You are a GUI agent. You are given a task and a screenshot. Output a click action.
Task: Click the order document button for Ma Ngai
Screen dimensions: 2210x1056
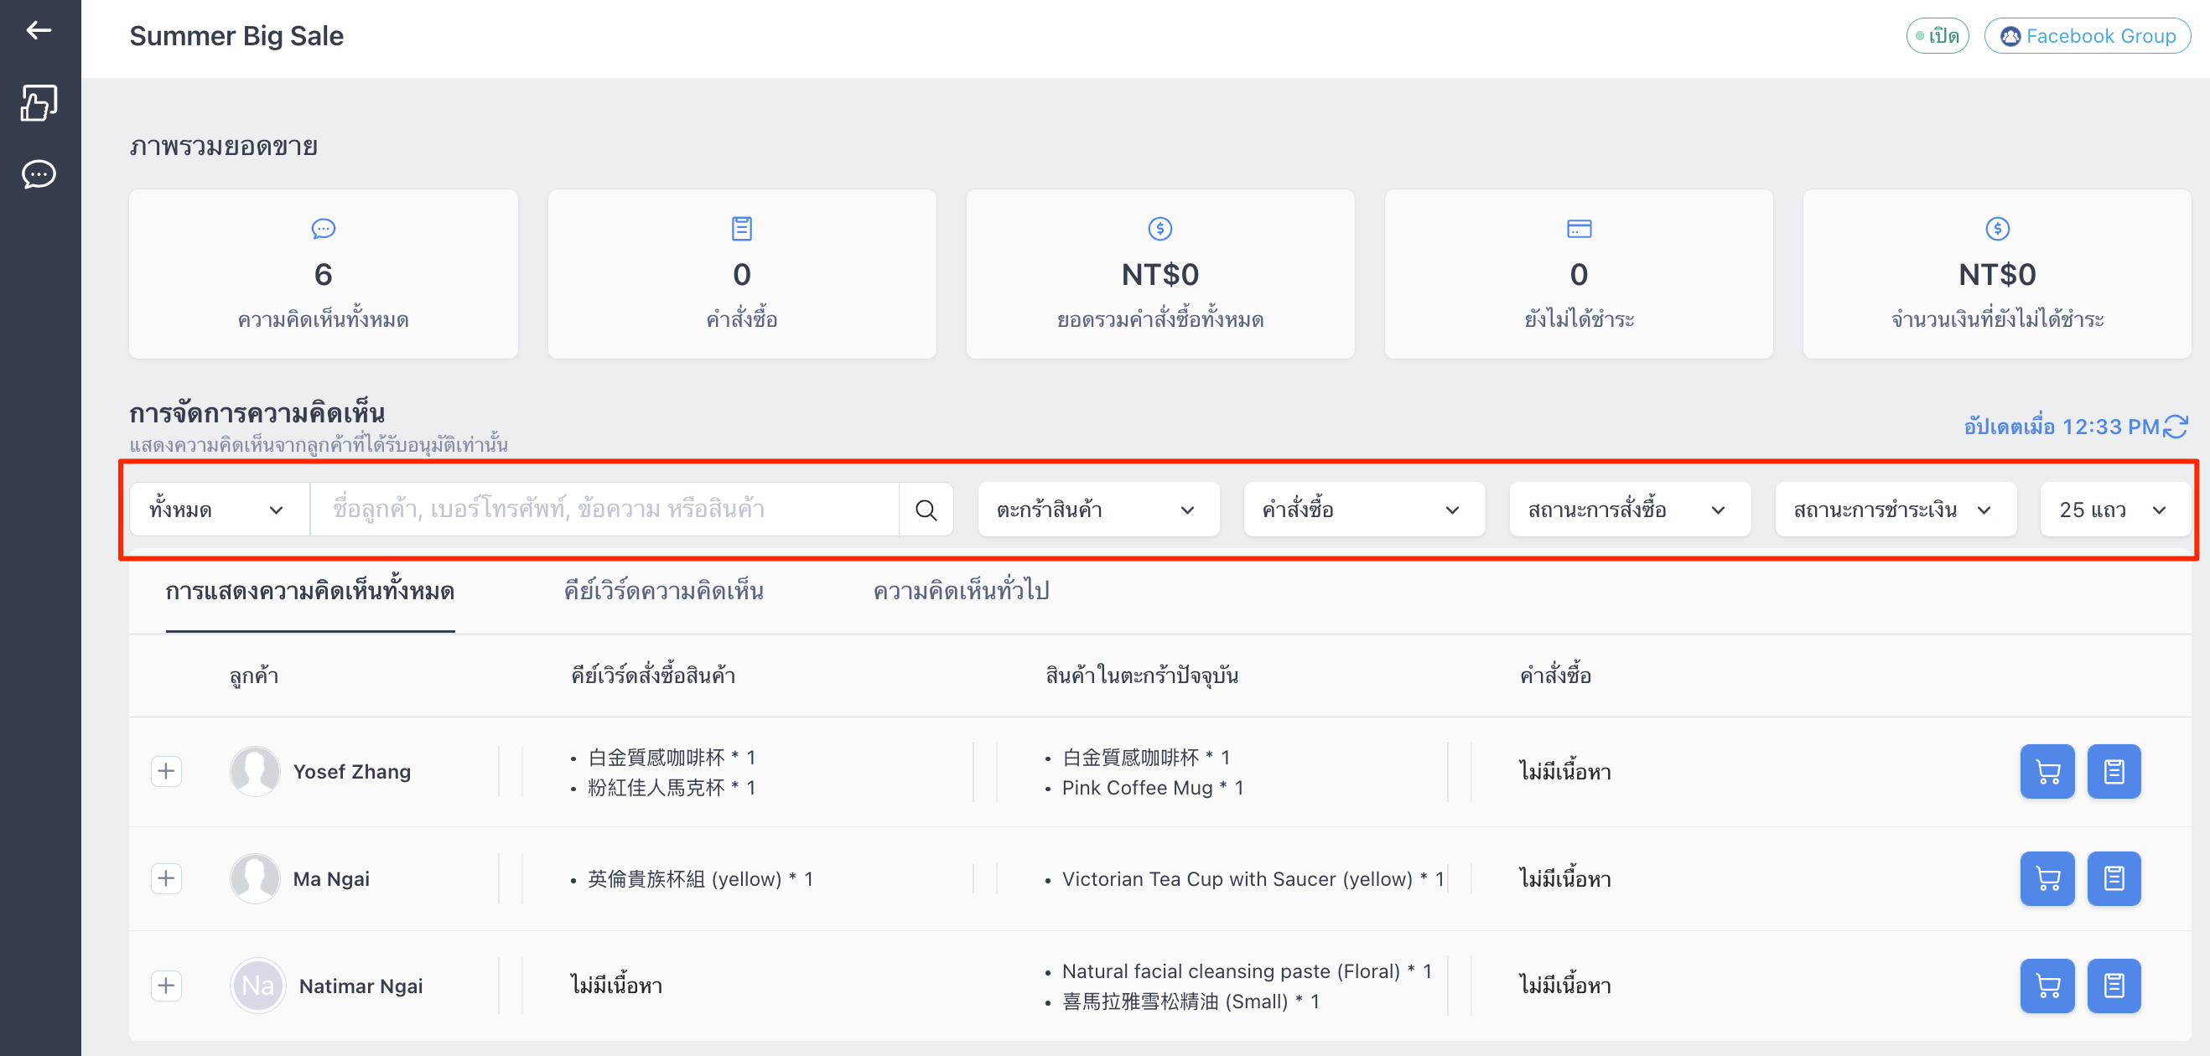[x=2114, y=878]
